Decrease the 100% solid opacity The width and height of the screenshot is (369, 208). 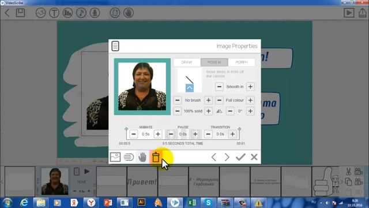pyautogui.click(x=178, y=111)
